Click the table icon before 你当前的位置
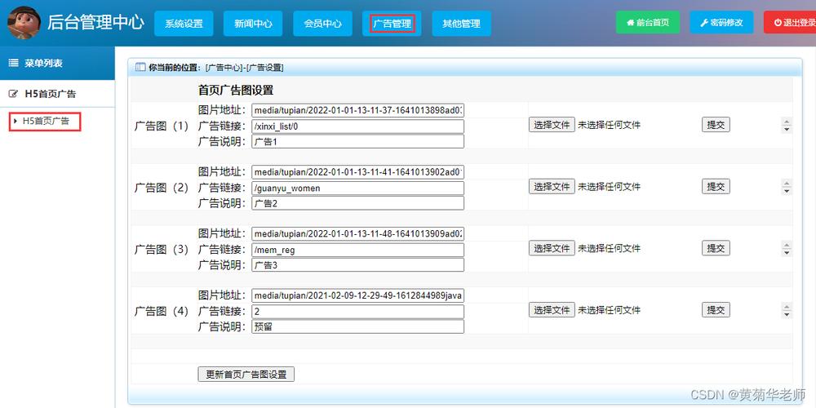This screenshot has height=408, width=816. 140,68
